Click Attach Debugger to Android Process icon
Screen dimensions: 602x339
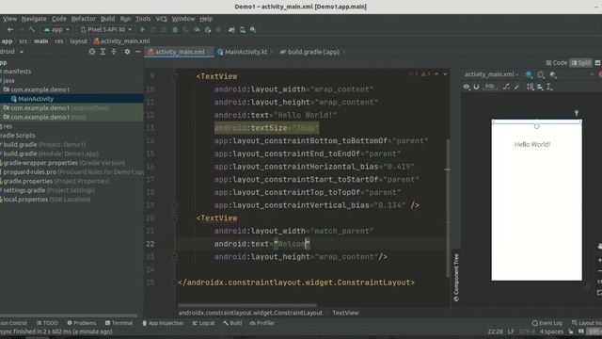pyautogui.click(x=208, y=29)
